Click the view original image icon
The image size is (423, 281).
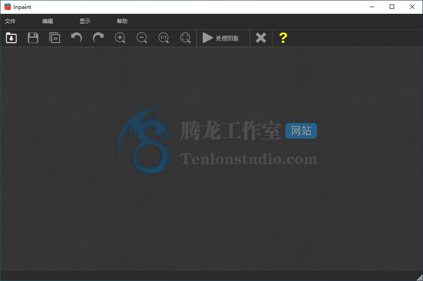point(55,38)
